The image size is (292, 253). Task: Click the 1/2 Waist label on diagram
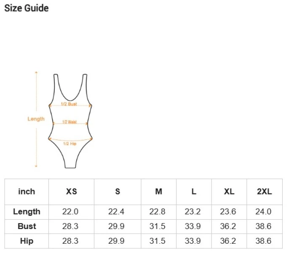pos(69,122)
